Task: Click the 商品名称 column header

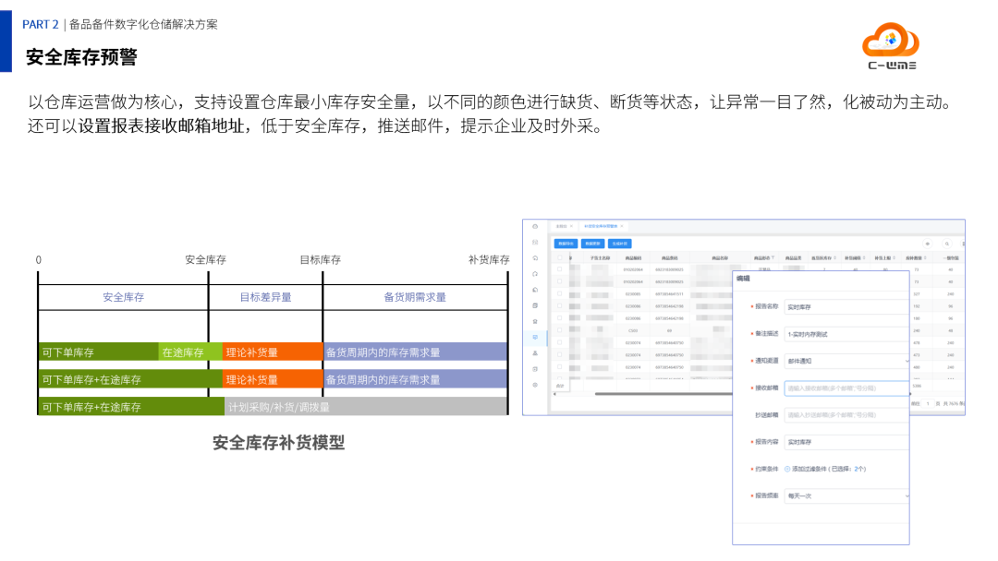Action: (x=719, y=258)
